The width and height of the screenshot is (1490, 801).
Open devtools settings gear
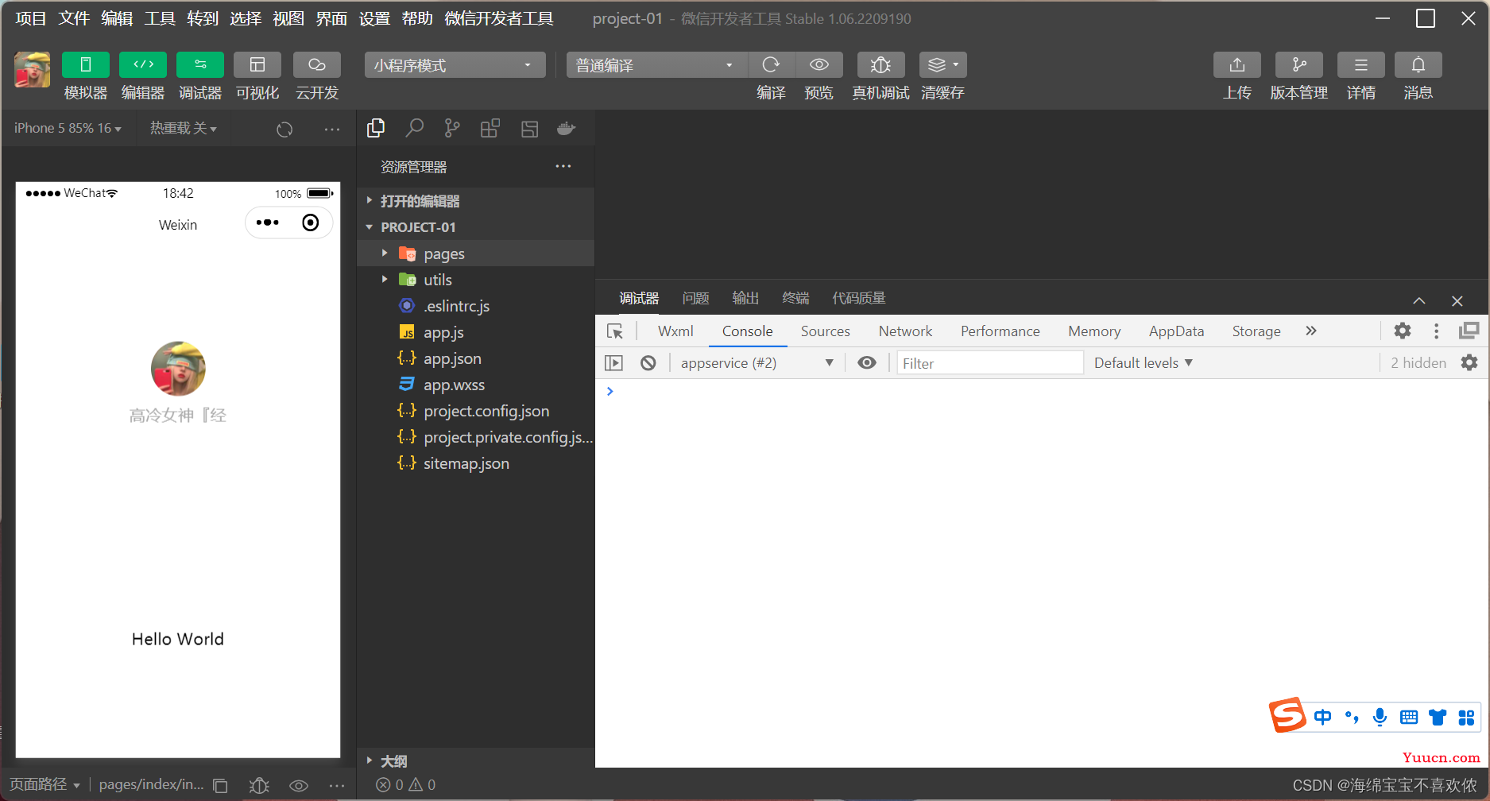tap(1403, 331)
